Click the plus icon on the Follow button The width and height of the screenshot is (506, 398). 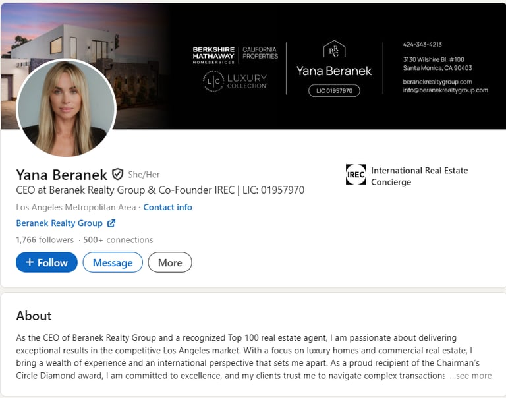(x=30, y=262)
